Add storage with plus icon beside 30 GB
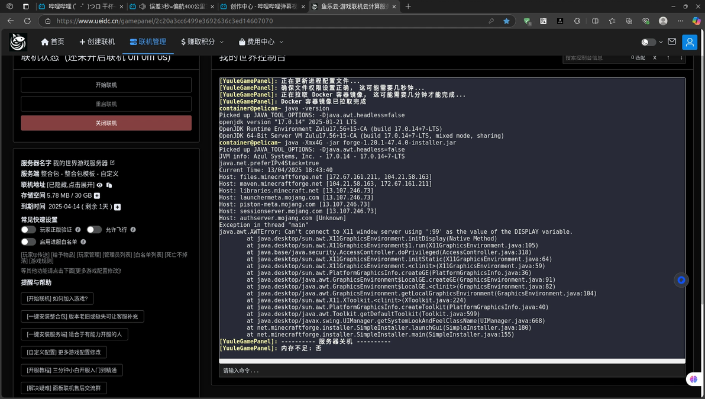The height and width of the screenshot is (399, 705). tap(96, 196)
